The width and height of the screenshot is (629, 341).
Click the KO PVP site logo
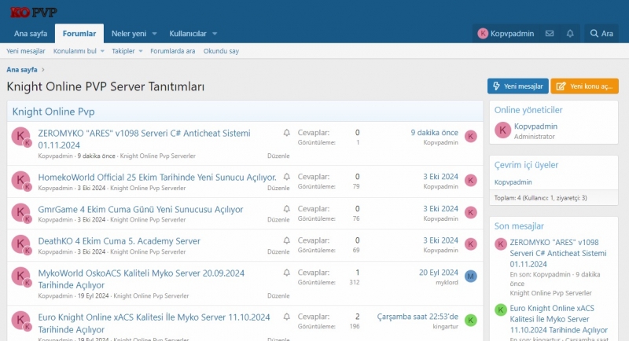pyautogui.click(x=34, y=13)
